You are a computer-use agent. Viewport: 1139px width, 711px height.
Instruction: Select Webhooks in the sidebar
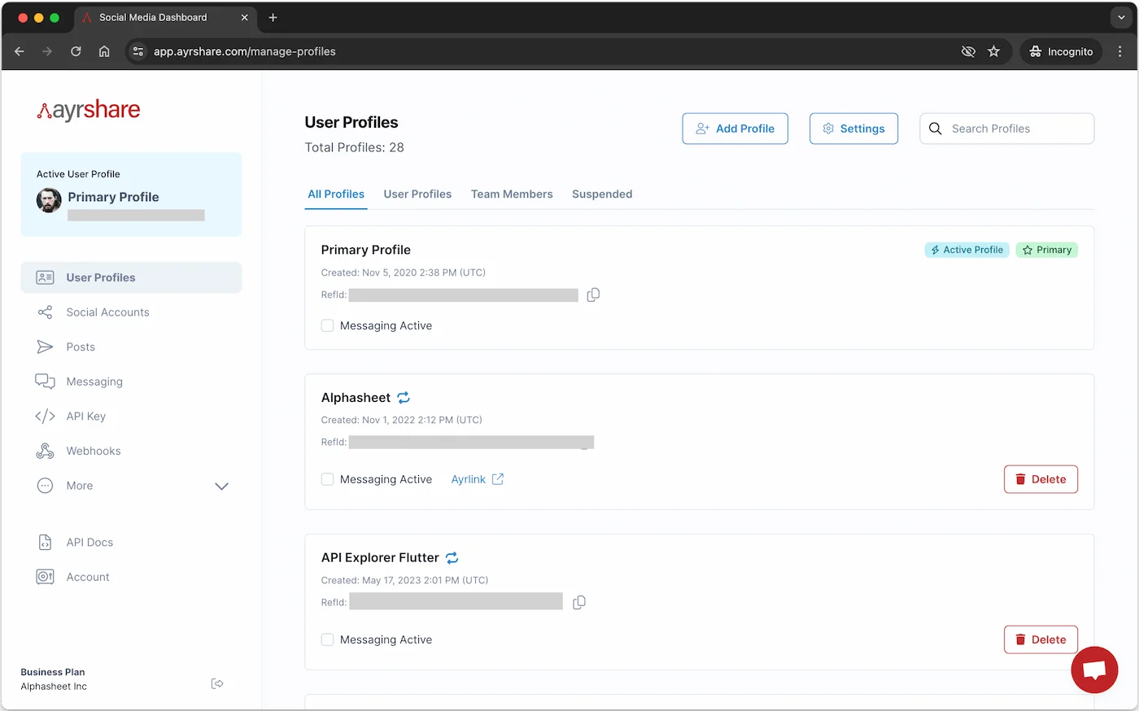click(x=92, y=451)
